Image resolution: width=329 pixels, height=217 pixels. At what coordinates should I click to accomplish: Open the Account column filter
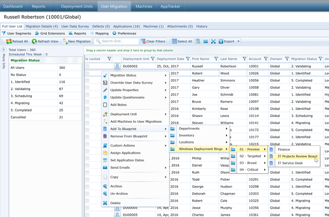coord(266,59)
